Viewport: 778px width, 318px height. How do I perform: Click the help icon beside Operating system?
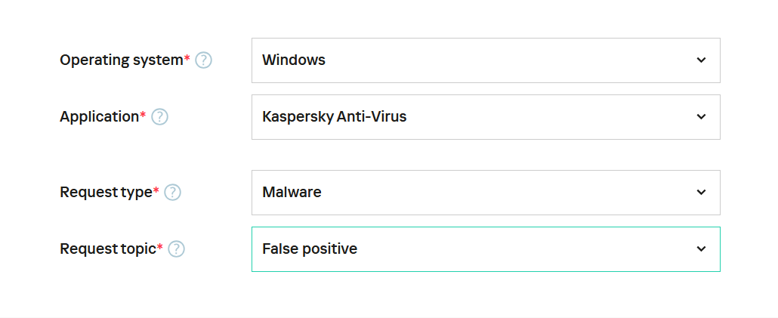203,60
